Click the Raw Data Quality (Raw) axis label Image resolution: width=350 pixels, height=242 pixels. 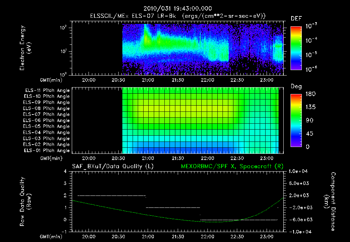pyautogui.click(x=25, y=201)
